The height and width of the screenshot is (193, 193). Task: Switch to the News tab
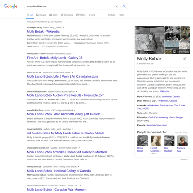[53, 15]
